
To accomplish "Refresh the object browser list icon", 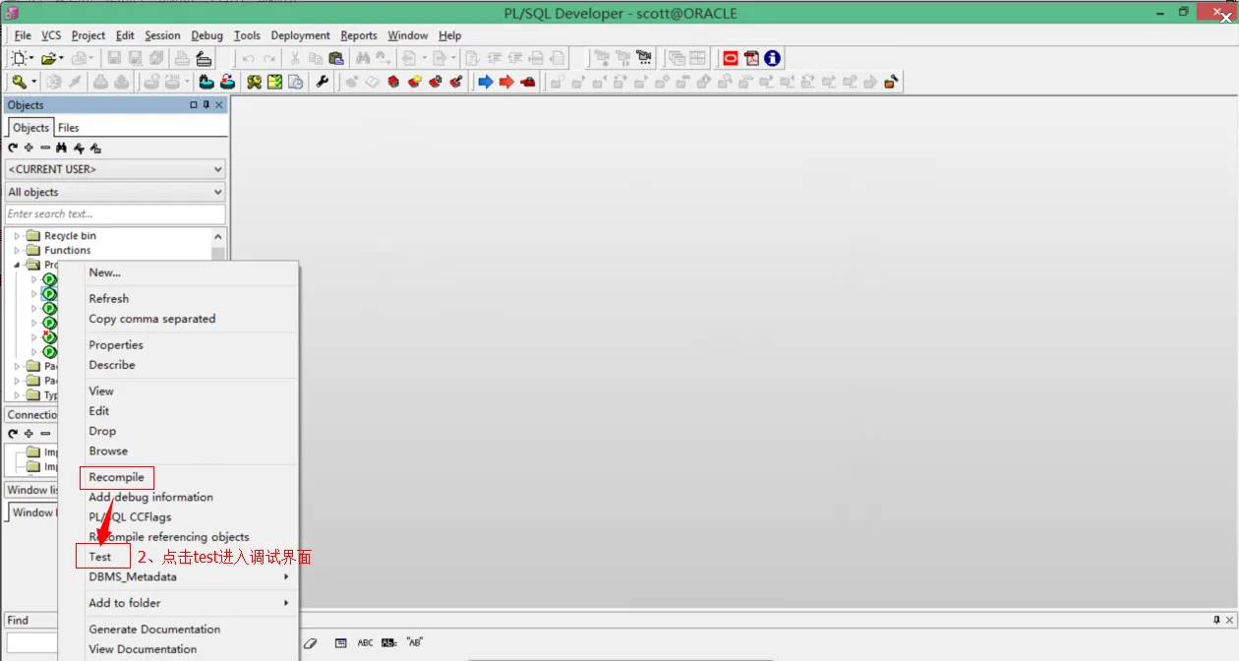I will click(x=13, y=148).
